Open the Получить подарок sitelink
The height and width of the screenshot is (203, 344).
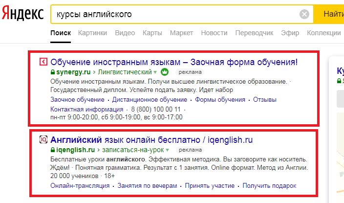[269, 186]
